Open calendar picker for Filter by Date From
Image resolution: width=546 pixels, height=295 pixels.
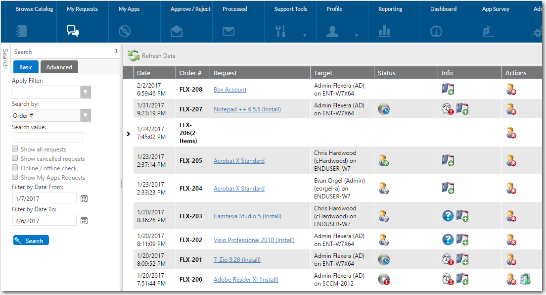[x=84, y=198]
